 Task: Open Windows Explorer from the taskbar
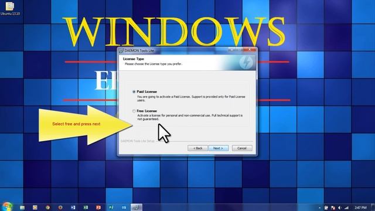tap(22, 207)
